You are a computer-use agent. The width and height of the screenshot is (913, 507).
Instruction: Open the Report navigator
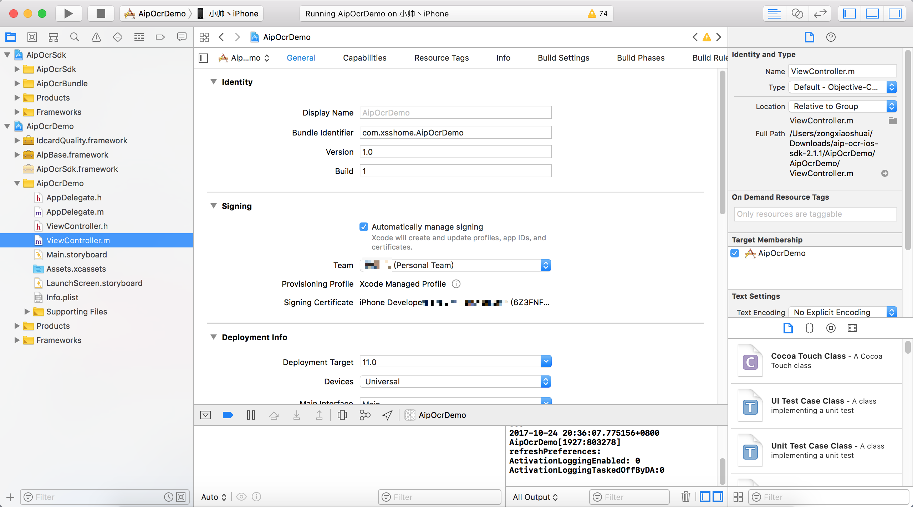tap(182, 37)
